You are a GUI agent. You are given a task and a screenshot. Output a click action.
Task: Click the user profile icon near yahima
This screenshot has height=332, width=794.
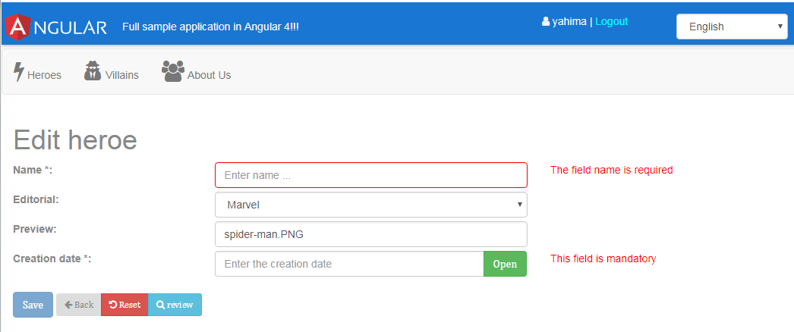[x=546, y=22]
